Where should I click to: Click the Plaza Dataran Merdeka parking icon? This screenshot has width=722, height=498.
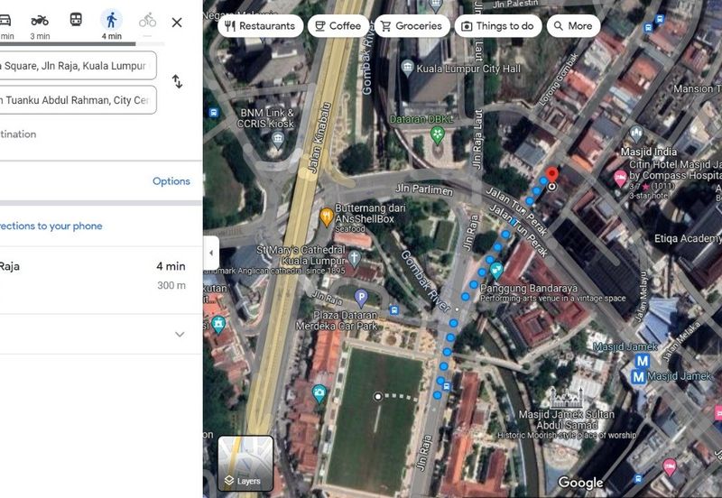pyautogui.click(x=361, y=297)
